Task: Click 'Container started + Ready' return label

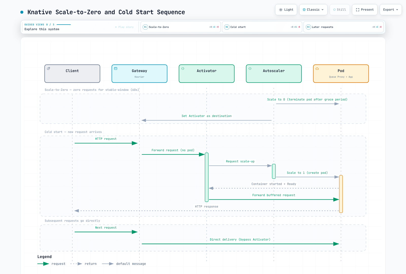Action: pos(274,184)
